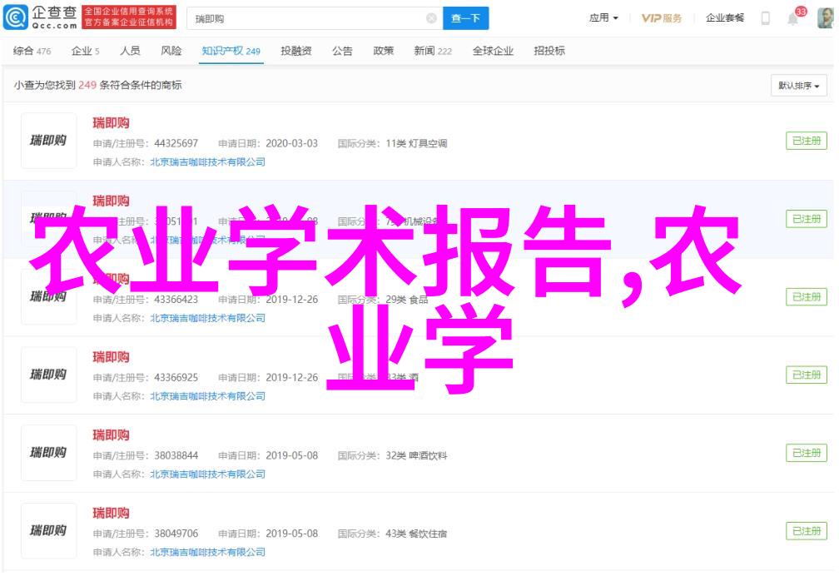
Task: Open 瑞即购 title for 43类 餐饮住宿
Action: [111, 514]
